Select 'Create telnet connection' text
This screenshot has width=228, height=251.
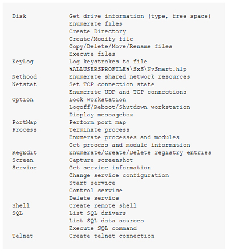112,236
